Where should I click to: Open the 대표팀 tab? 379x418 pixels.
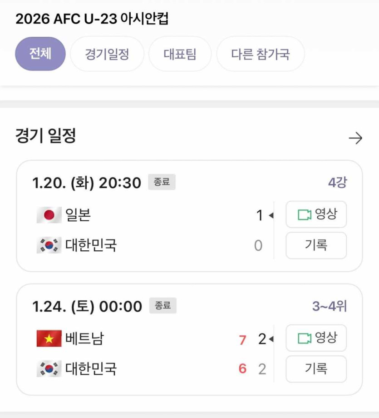coord(180,54)
